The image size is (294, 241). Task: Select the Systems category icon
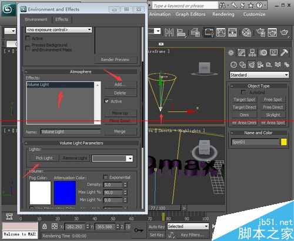point(286,65)
